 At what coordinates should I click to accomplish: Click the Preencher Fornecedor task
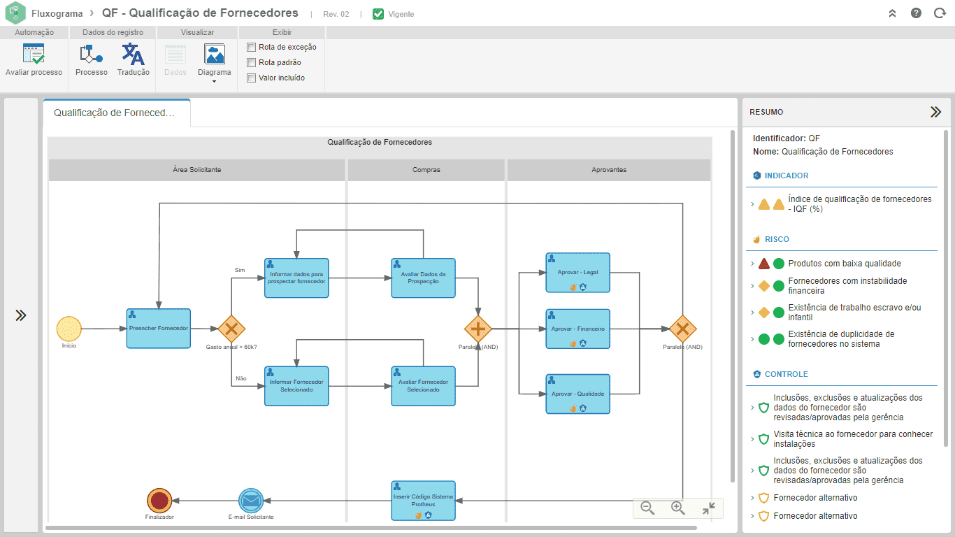[159, 329]
